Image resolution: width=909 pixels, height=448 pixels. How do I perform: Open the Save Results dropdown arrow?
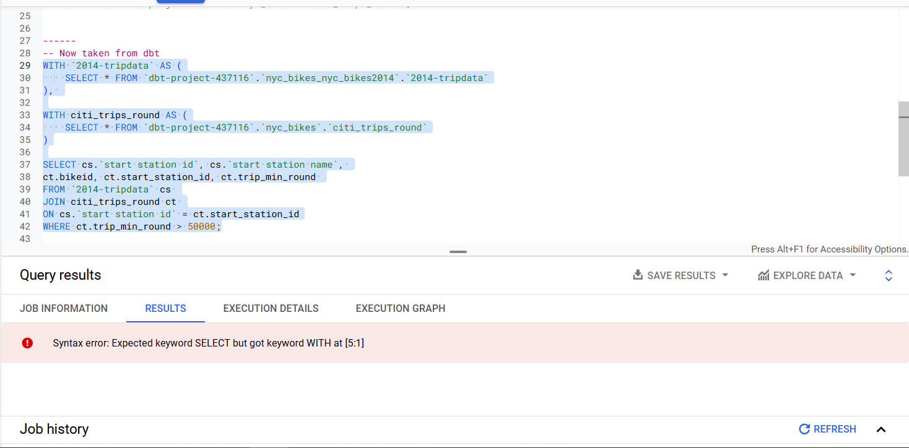coord(725,275)
